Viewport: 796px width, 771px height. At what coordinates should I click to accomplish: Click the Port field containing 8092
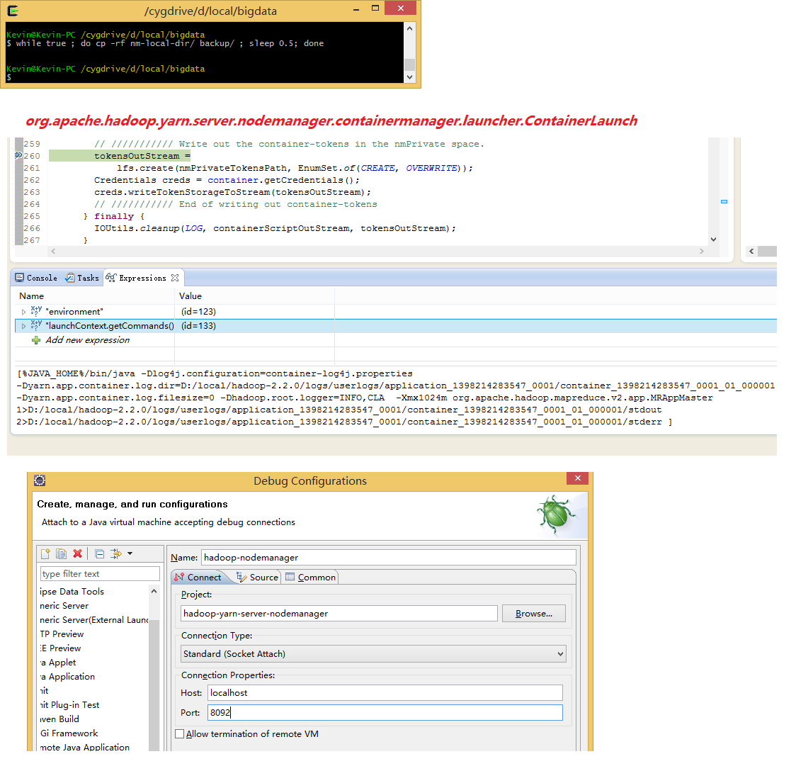[x=385, y=713]
